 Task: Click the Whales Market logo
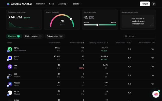19,4
